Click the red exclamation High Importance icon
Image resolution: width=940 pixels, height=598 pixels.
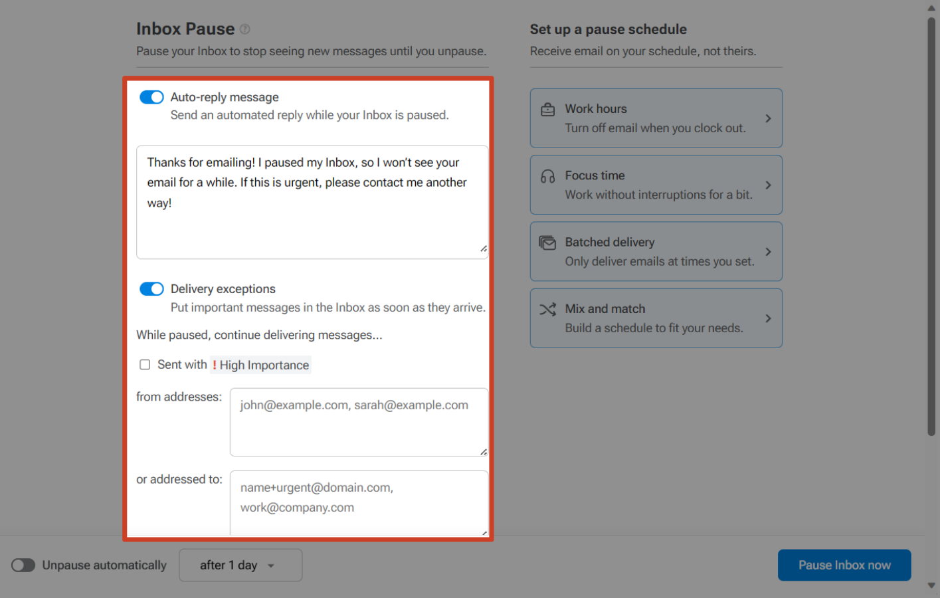pyautogui.click(x=215, y=365)
